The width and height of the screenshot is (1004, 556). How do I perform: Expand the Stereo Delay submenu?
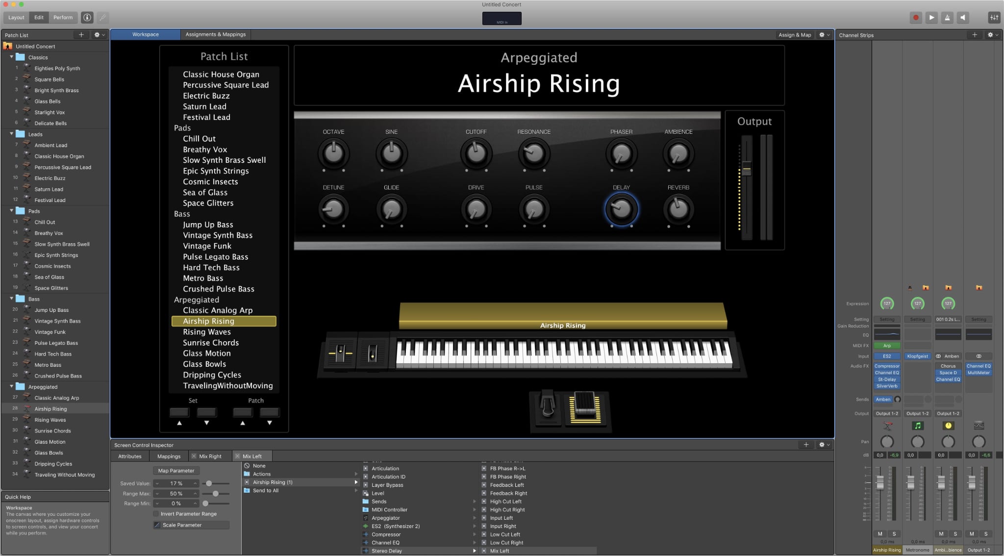474,551
